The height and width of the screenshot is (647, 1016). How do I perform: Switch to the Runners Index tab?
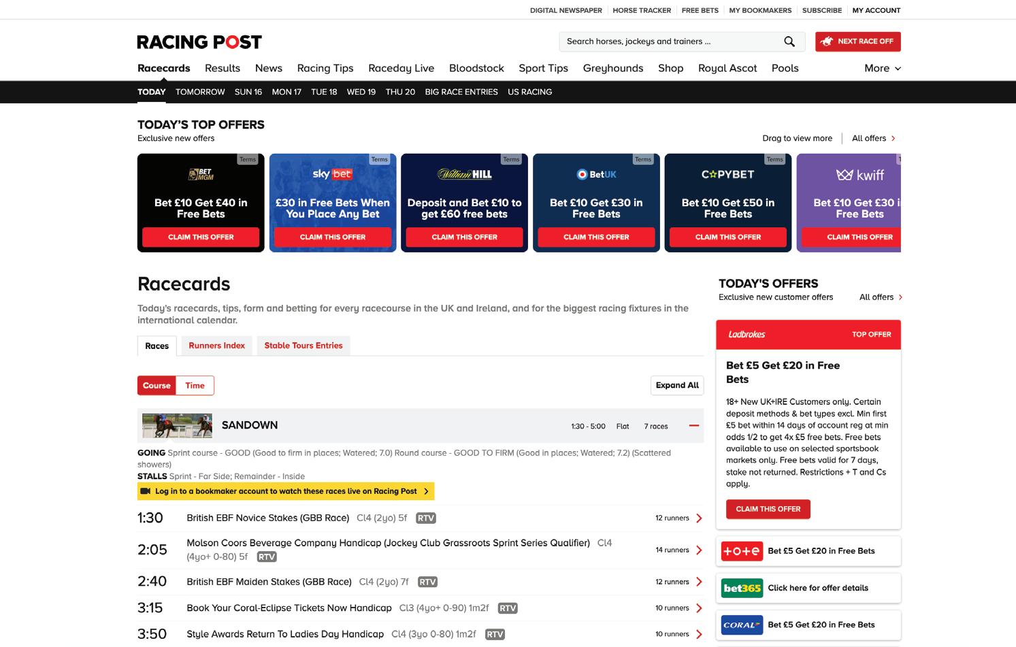[x=216, y=346]
